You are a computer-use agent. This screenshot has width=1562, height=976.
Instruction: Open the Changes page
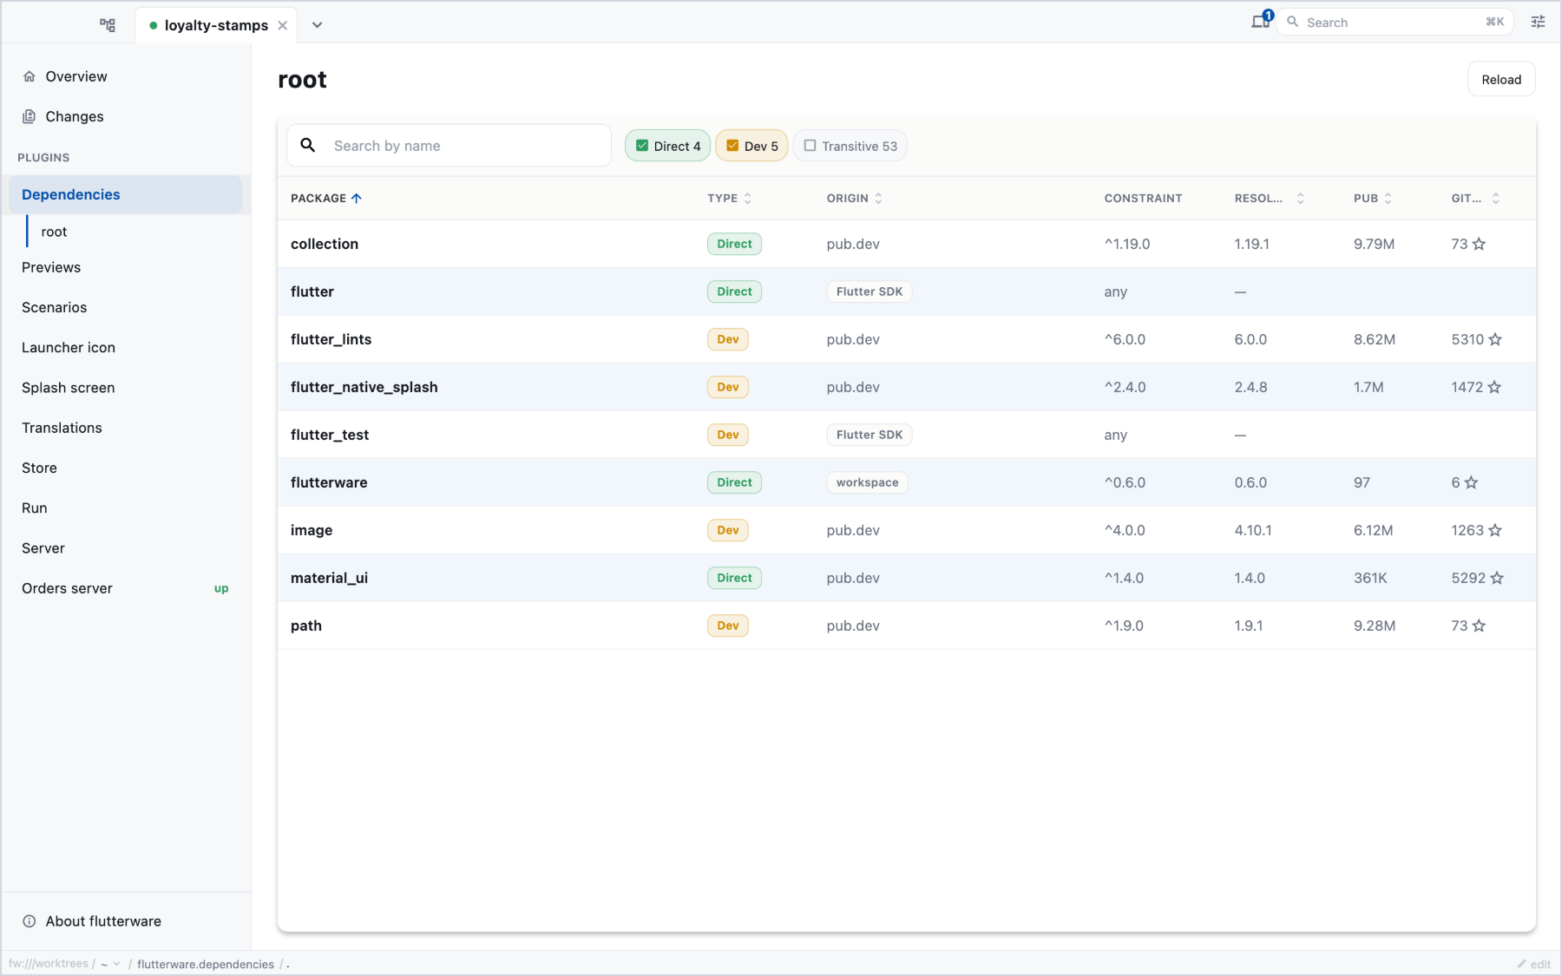click(126, 116)
